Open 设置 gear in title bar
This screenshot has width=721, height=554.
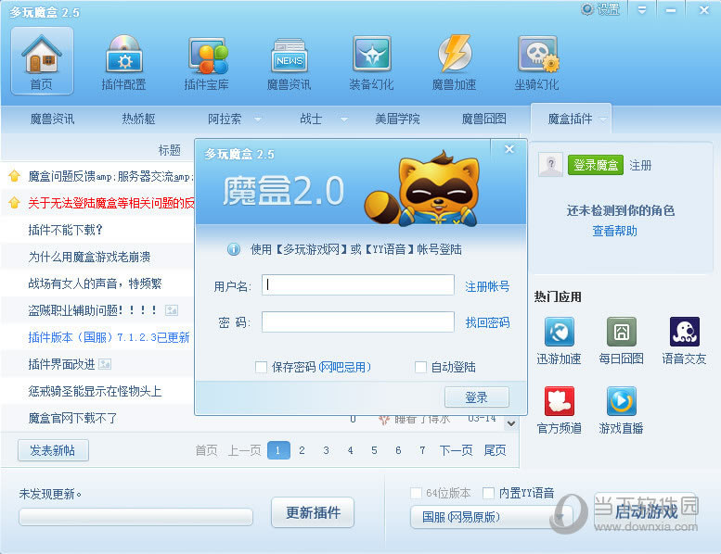click(600, 9)
